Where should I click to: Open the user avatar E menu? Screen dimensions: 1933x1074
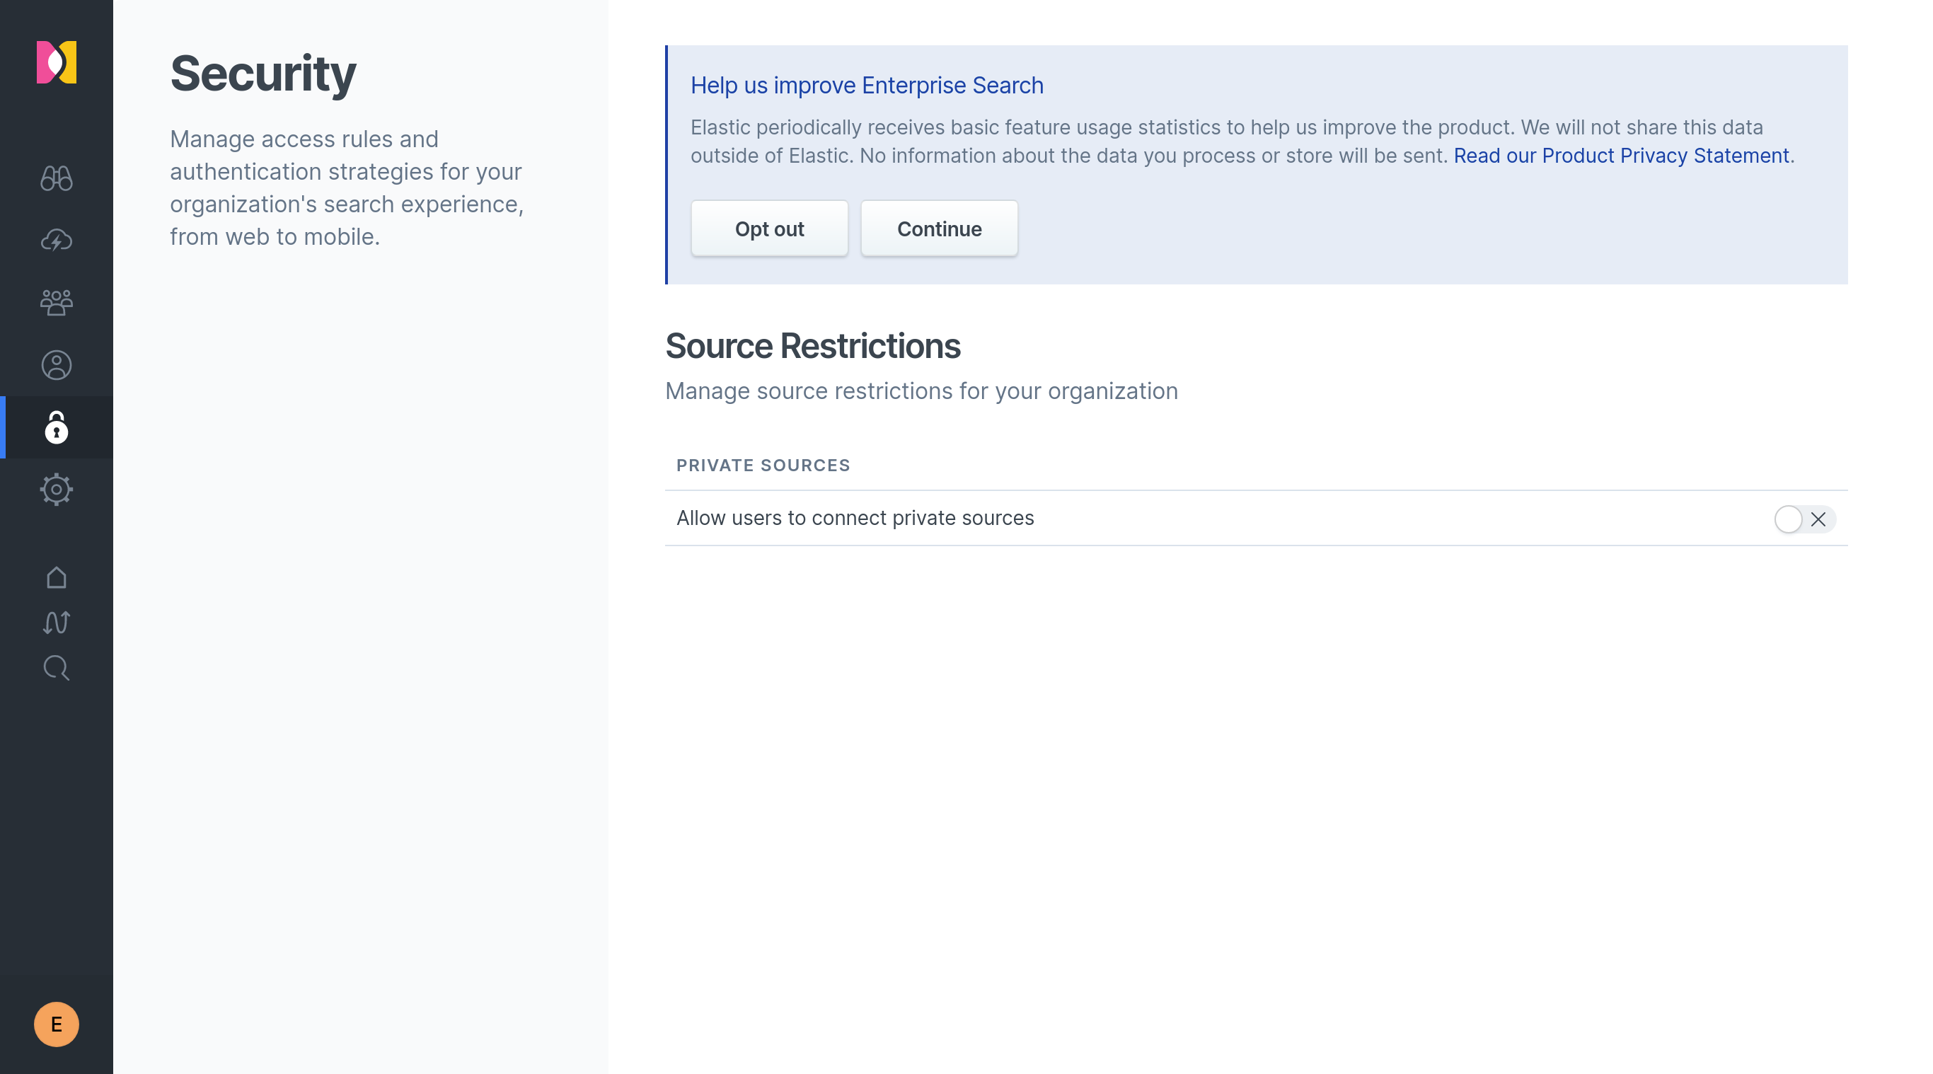[57, 1024]
